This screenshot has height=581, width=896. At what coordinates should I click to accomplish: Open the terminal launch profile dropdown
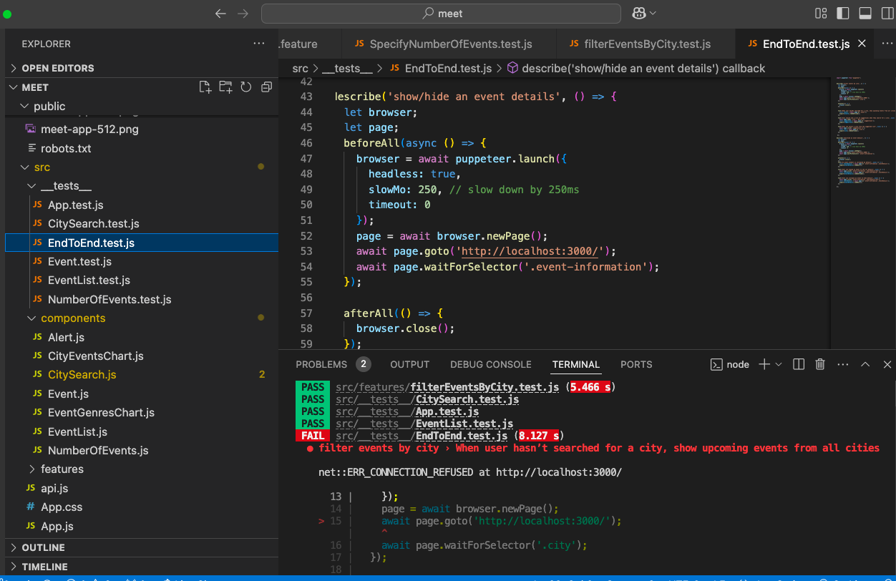779,364
